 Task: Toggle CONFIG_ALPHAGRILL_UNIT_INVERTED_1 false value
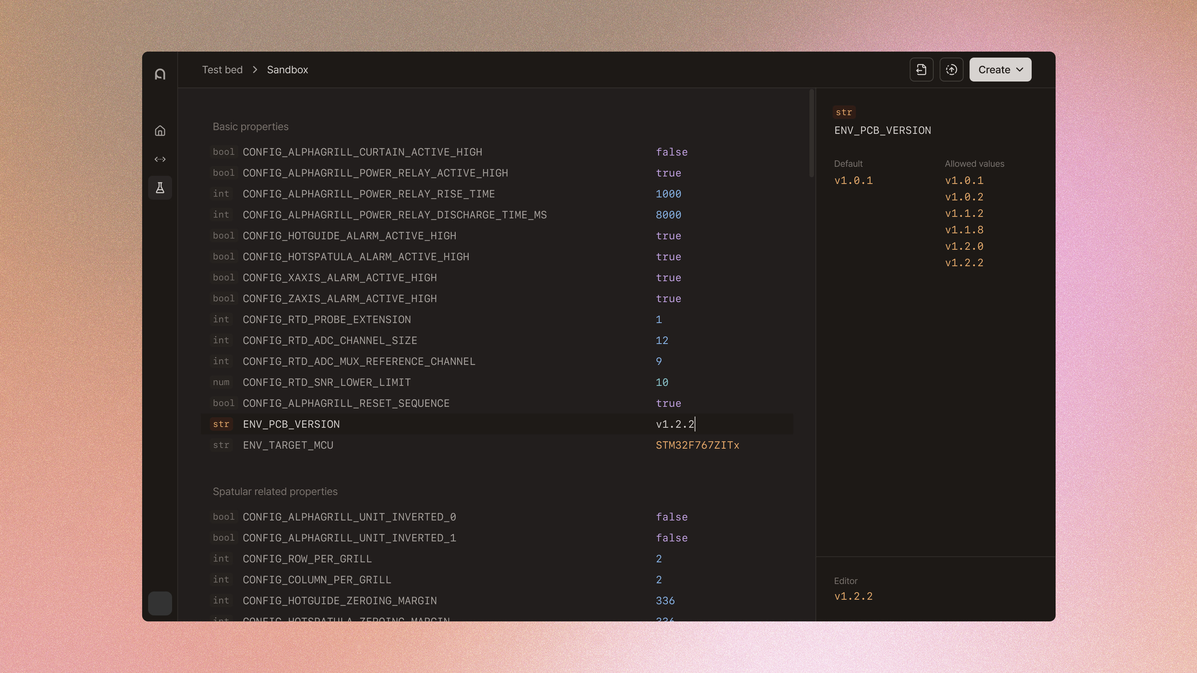[671, 538]
